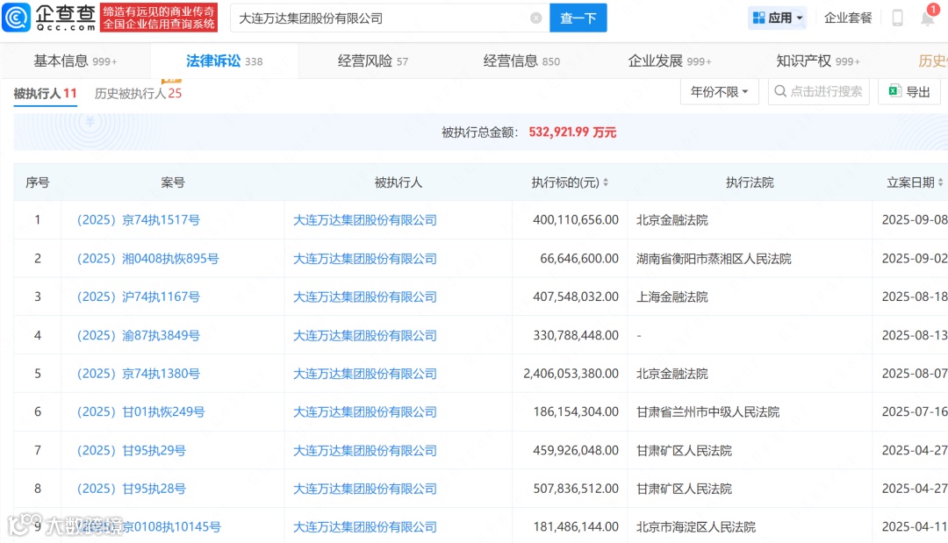Open case (2025)京74执1380号
This screenshot has width=948, height=543.
click(x=139, y=374)
